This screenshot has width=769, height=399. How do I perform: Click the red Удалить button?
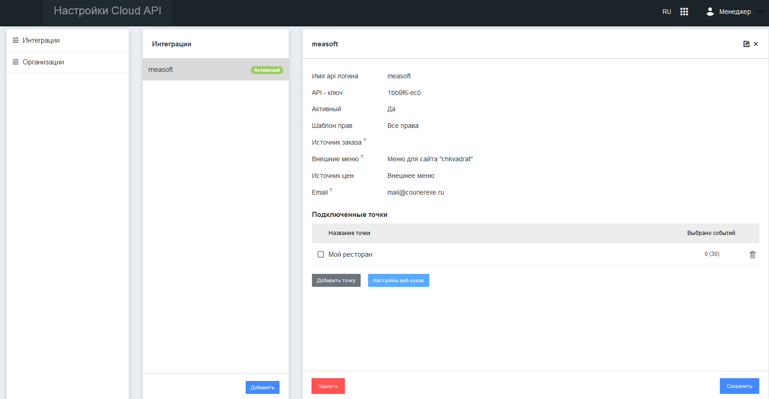[x=328, y=386]
